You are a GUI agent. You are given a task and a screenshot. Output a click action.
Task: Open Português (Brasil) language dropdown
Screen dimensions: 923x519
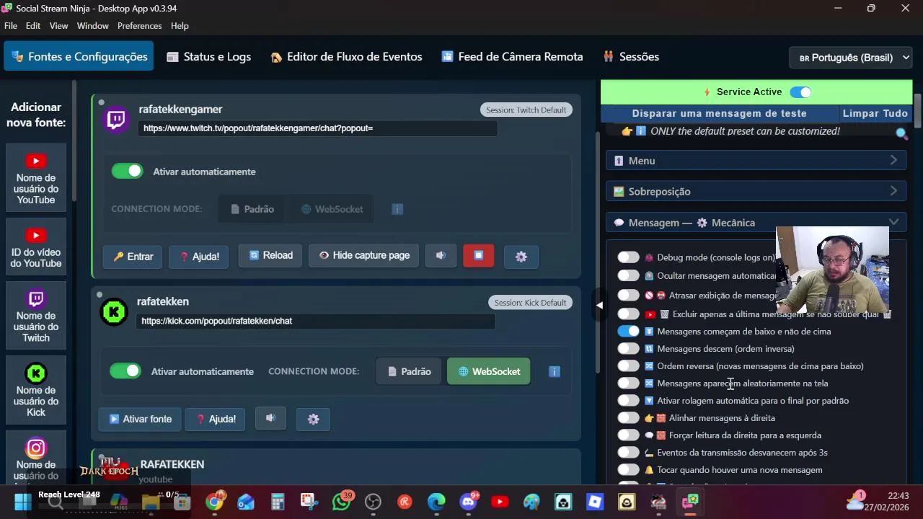tap(852, 58)
